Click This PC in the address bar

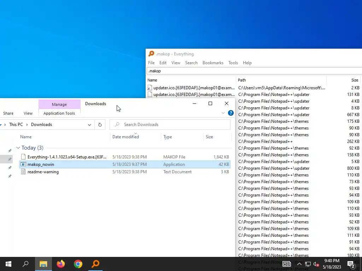[16, 125]
